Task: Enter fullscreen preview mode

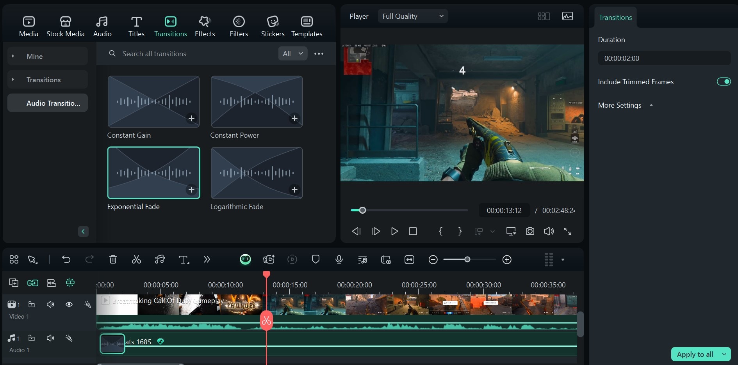Action: [567, 231]
